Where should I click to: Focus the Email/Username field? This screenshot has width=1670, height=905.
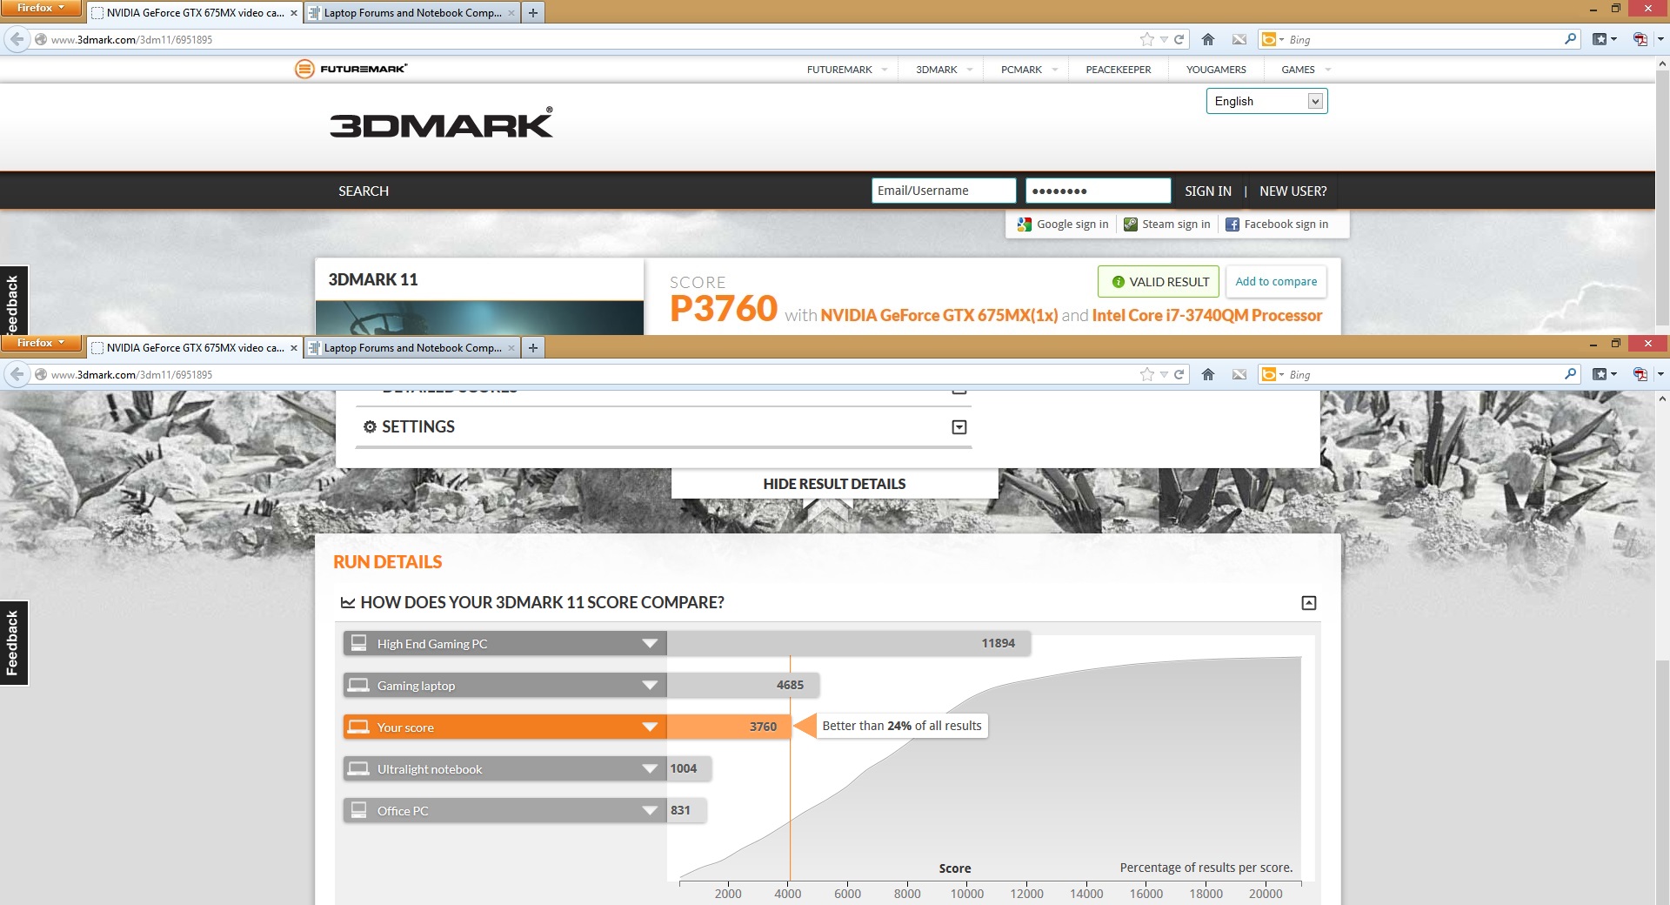(944, 191)
